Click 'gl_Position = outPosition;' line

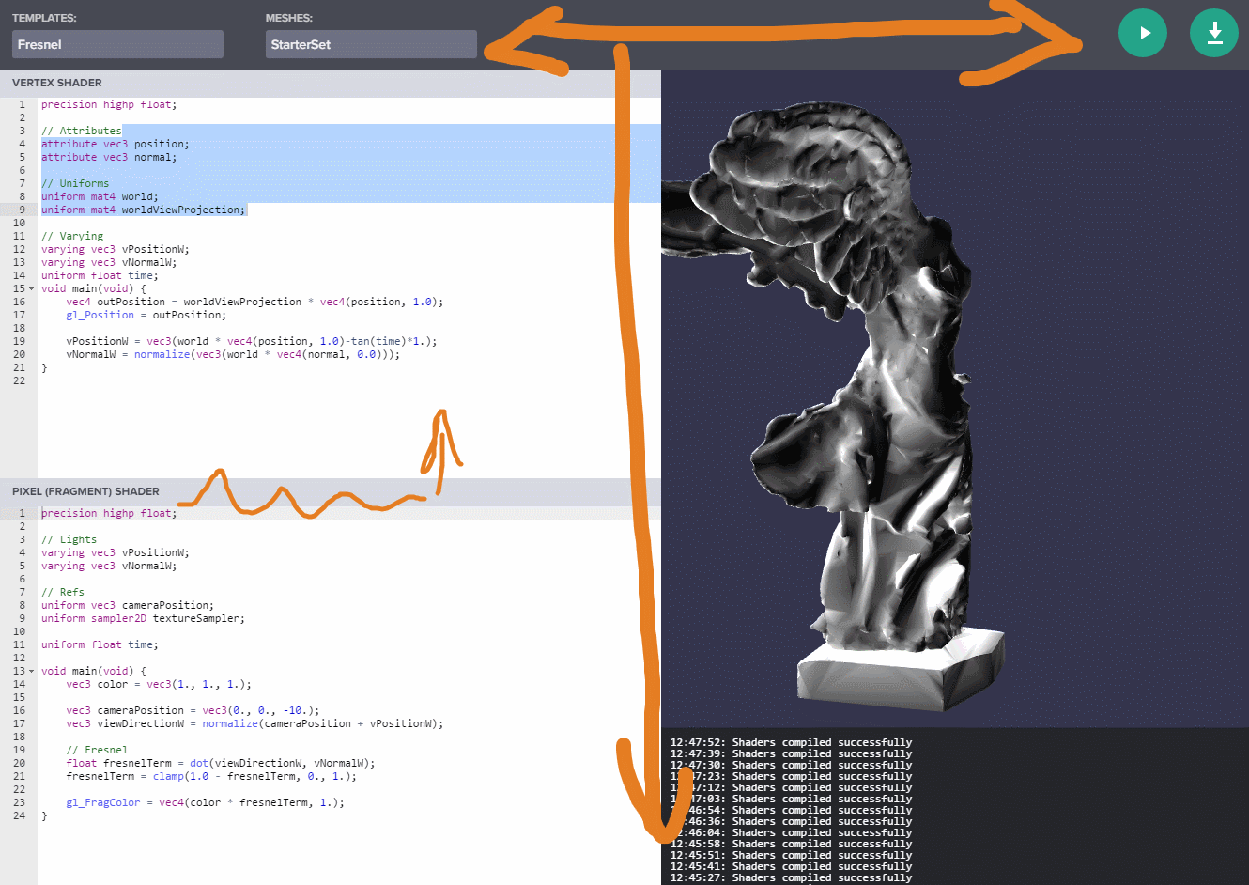coord(146,315)
